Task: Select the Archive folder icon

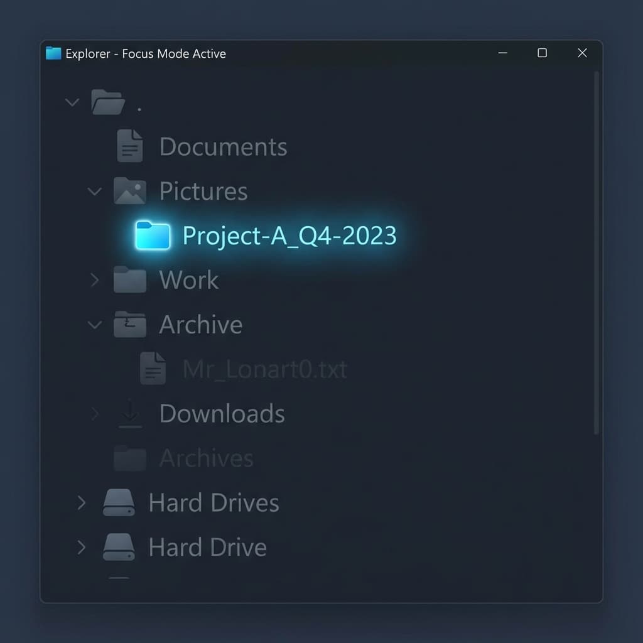Action: pyautogui.click(x=129, y=324)
